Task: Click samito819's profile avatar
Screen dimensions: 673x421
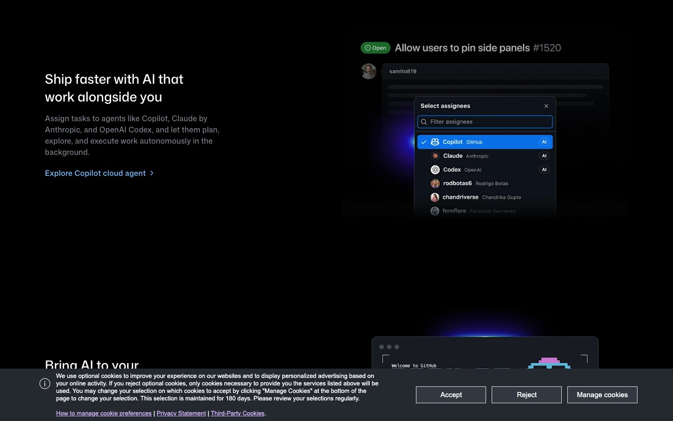Action: point(369,71)
